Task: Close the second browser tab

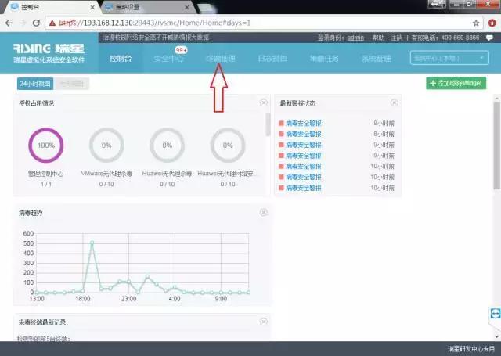Action: (187, 7)
